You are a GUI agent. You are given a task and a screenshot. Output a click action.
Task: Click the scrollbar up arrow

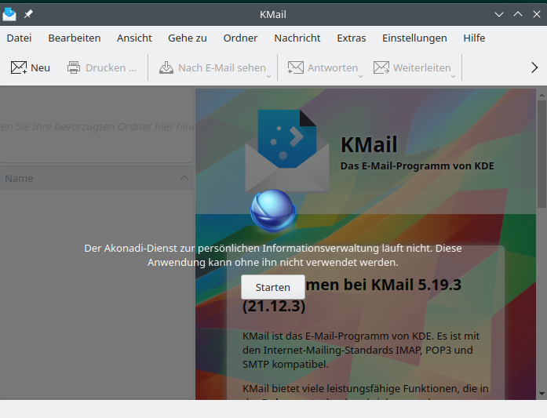(542, 95)
